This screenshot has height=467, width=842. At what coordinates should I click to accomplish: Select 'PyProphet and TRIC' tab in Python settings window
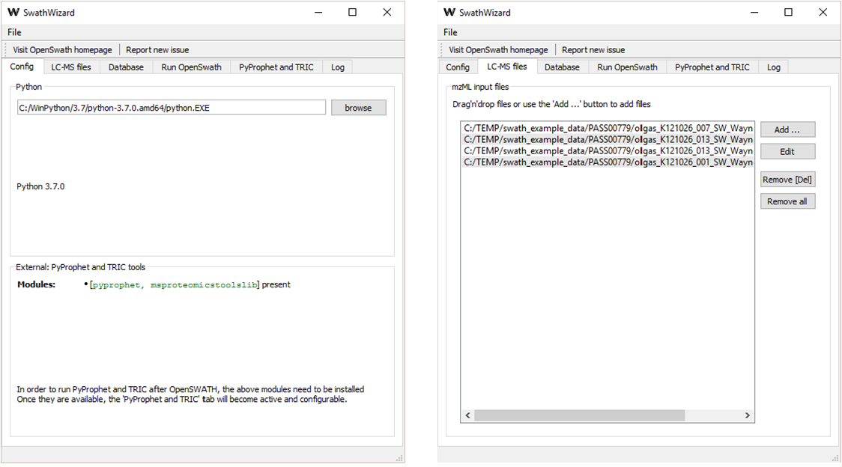pos(276,67)
